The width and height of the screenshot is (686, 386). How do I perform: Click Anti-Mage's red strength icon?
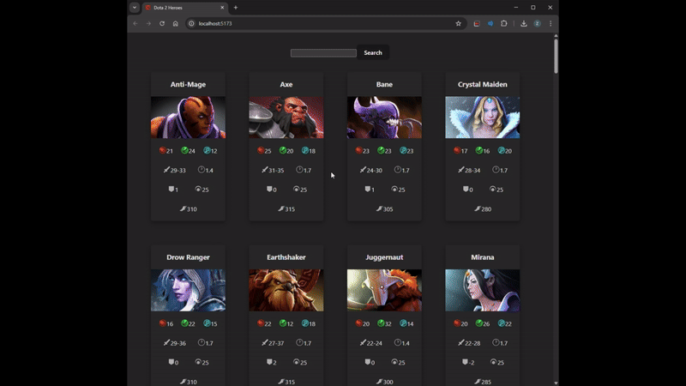[162, 150]
